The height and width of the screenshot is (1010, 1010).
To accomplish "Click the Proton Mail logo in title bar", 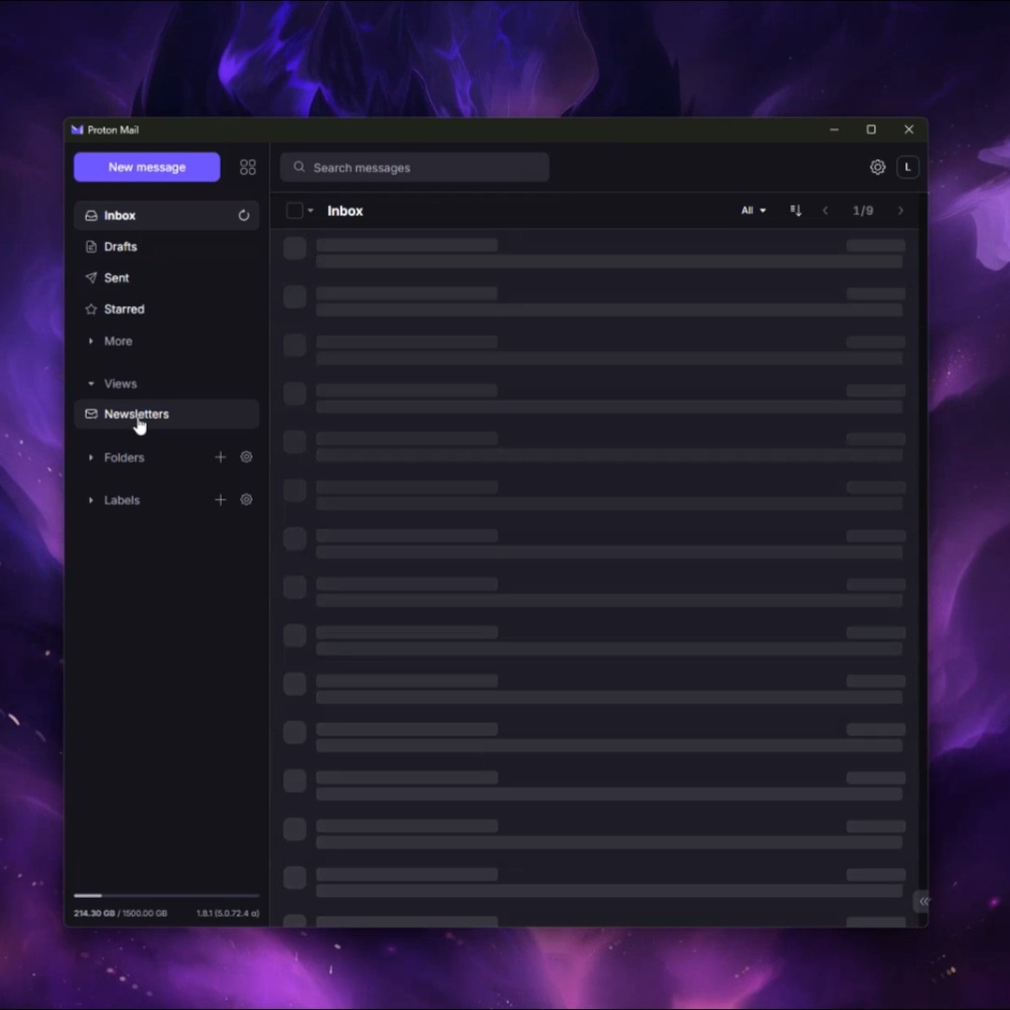I will 78,130.
